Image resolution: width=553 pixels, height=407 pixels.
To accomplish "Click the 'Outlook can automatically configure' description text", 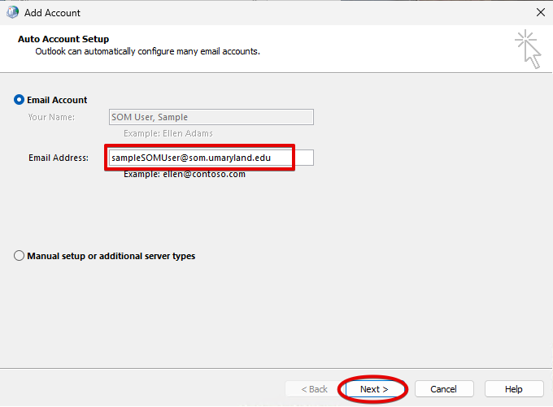I will [x=146, y=51].
